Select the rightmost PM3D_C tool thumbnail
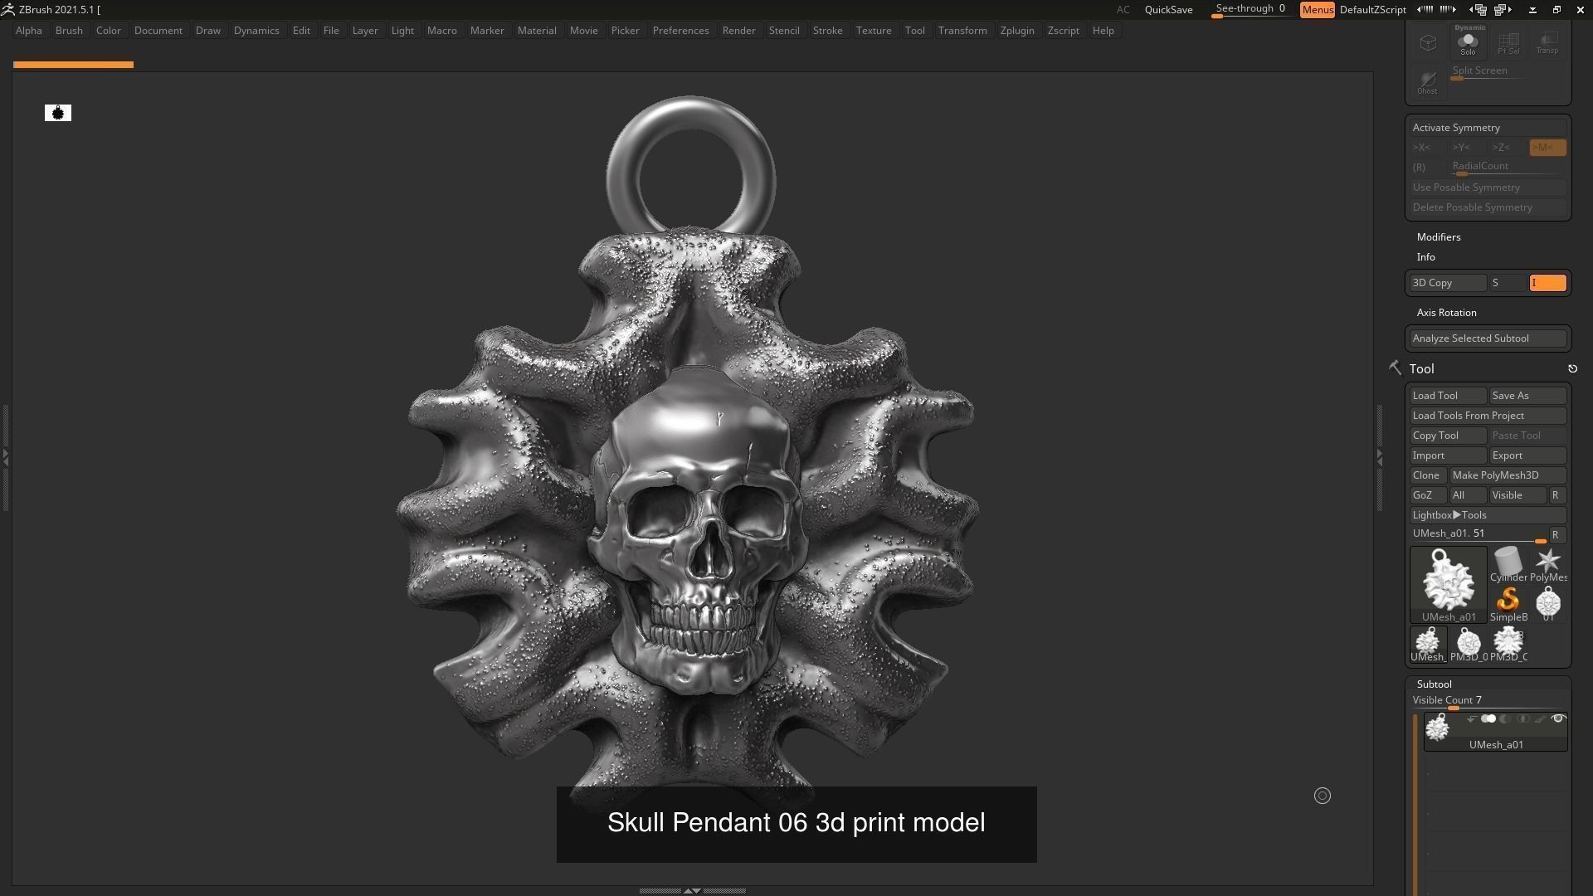This screenshot has height=896, width=1593. [x=1508, y=644]
